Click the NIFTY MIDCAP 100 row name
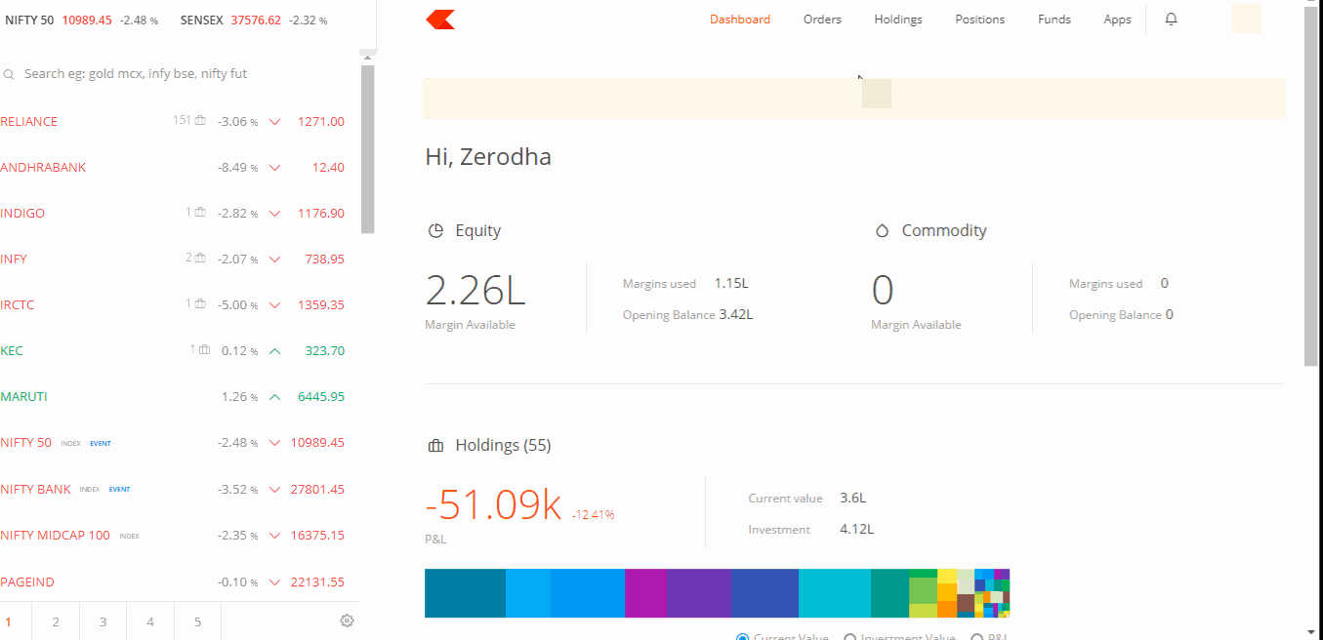 [x=55, y=536]
